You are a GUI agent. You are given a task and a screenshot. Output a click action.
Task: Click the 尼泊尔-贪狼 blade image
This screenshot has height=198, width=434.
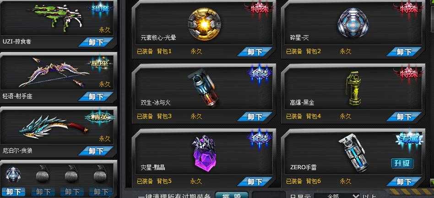click(54, 128)
